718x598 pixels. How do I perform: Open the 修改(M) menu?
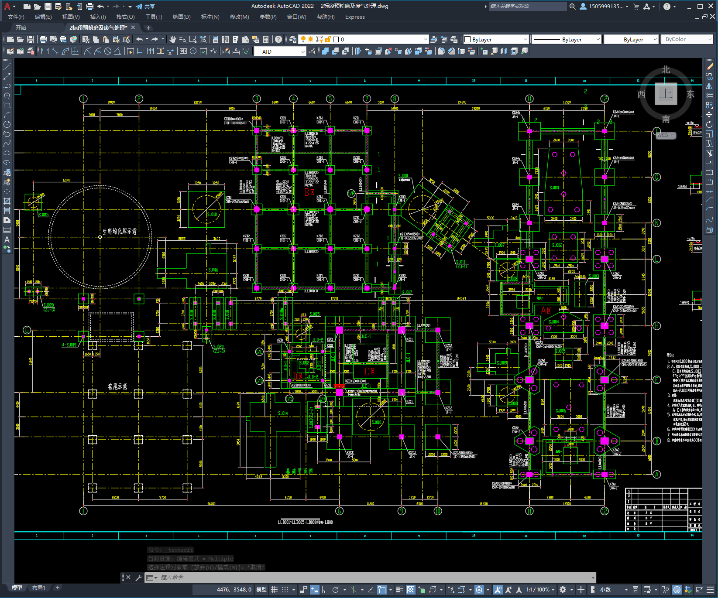pyautogui.click(x=239, y=17)
